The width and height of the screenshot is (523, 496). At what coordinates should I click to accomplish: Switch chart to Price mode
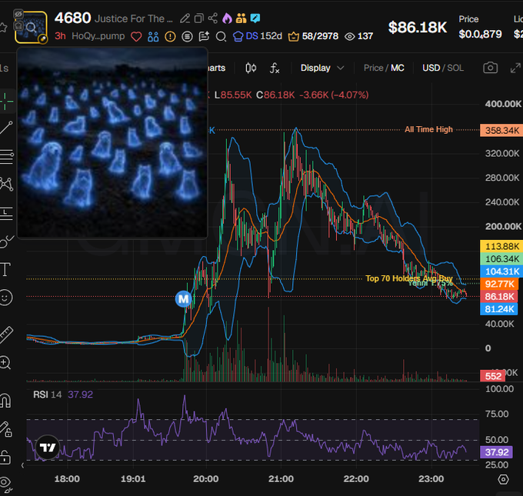[373, 68]
